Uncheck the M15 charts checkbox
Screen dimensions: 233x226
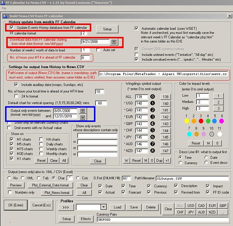pos(12,149)
